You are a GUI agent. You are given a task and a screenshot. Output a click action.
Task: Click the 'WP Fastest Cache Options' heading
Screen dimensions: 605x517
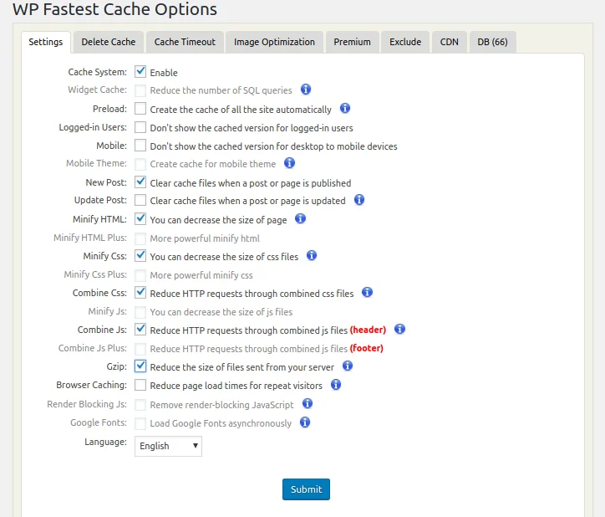[x=114, y=8]
